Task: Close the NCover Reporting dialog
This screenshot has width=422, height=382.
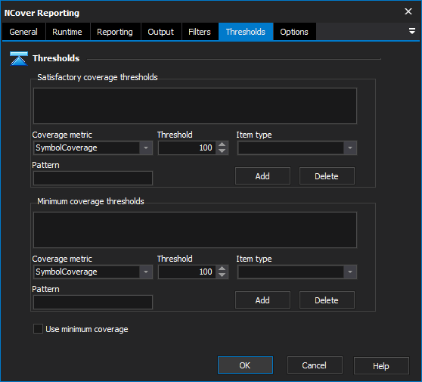Action: (x=408, y=11)
